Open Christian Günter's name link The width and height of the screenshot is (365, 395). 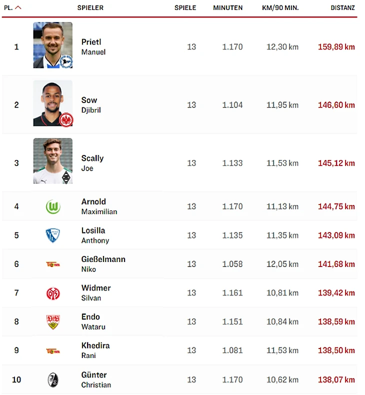pos(96,379)
